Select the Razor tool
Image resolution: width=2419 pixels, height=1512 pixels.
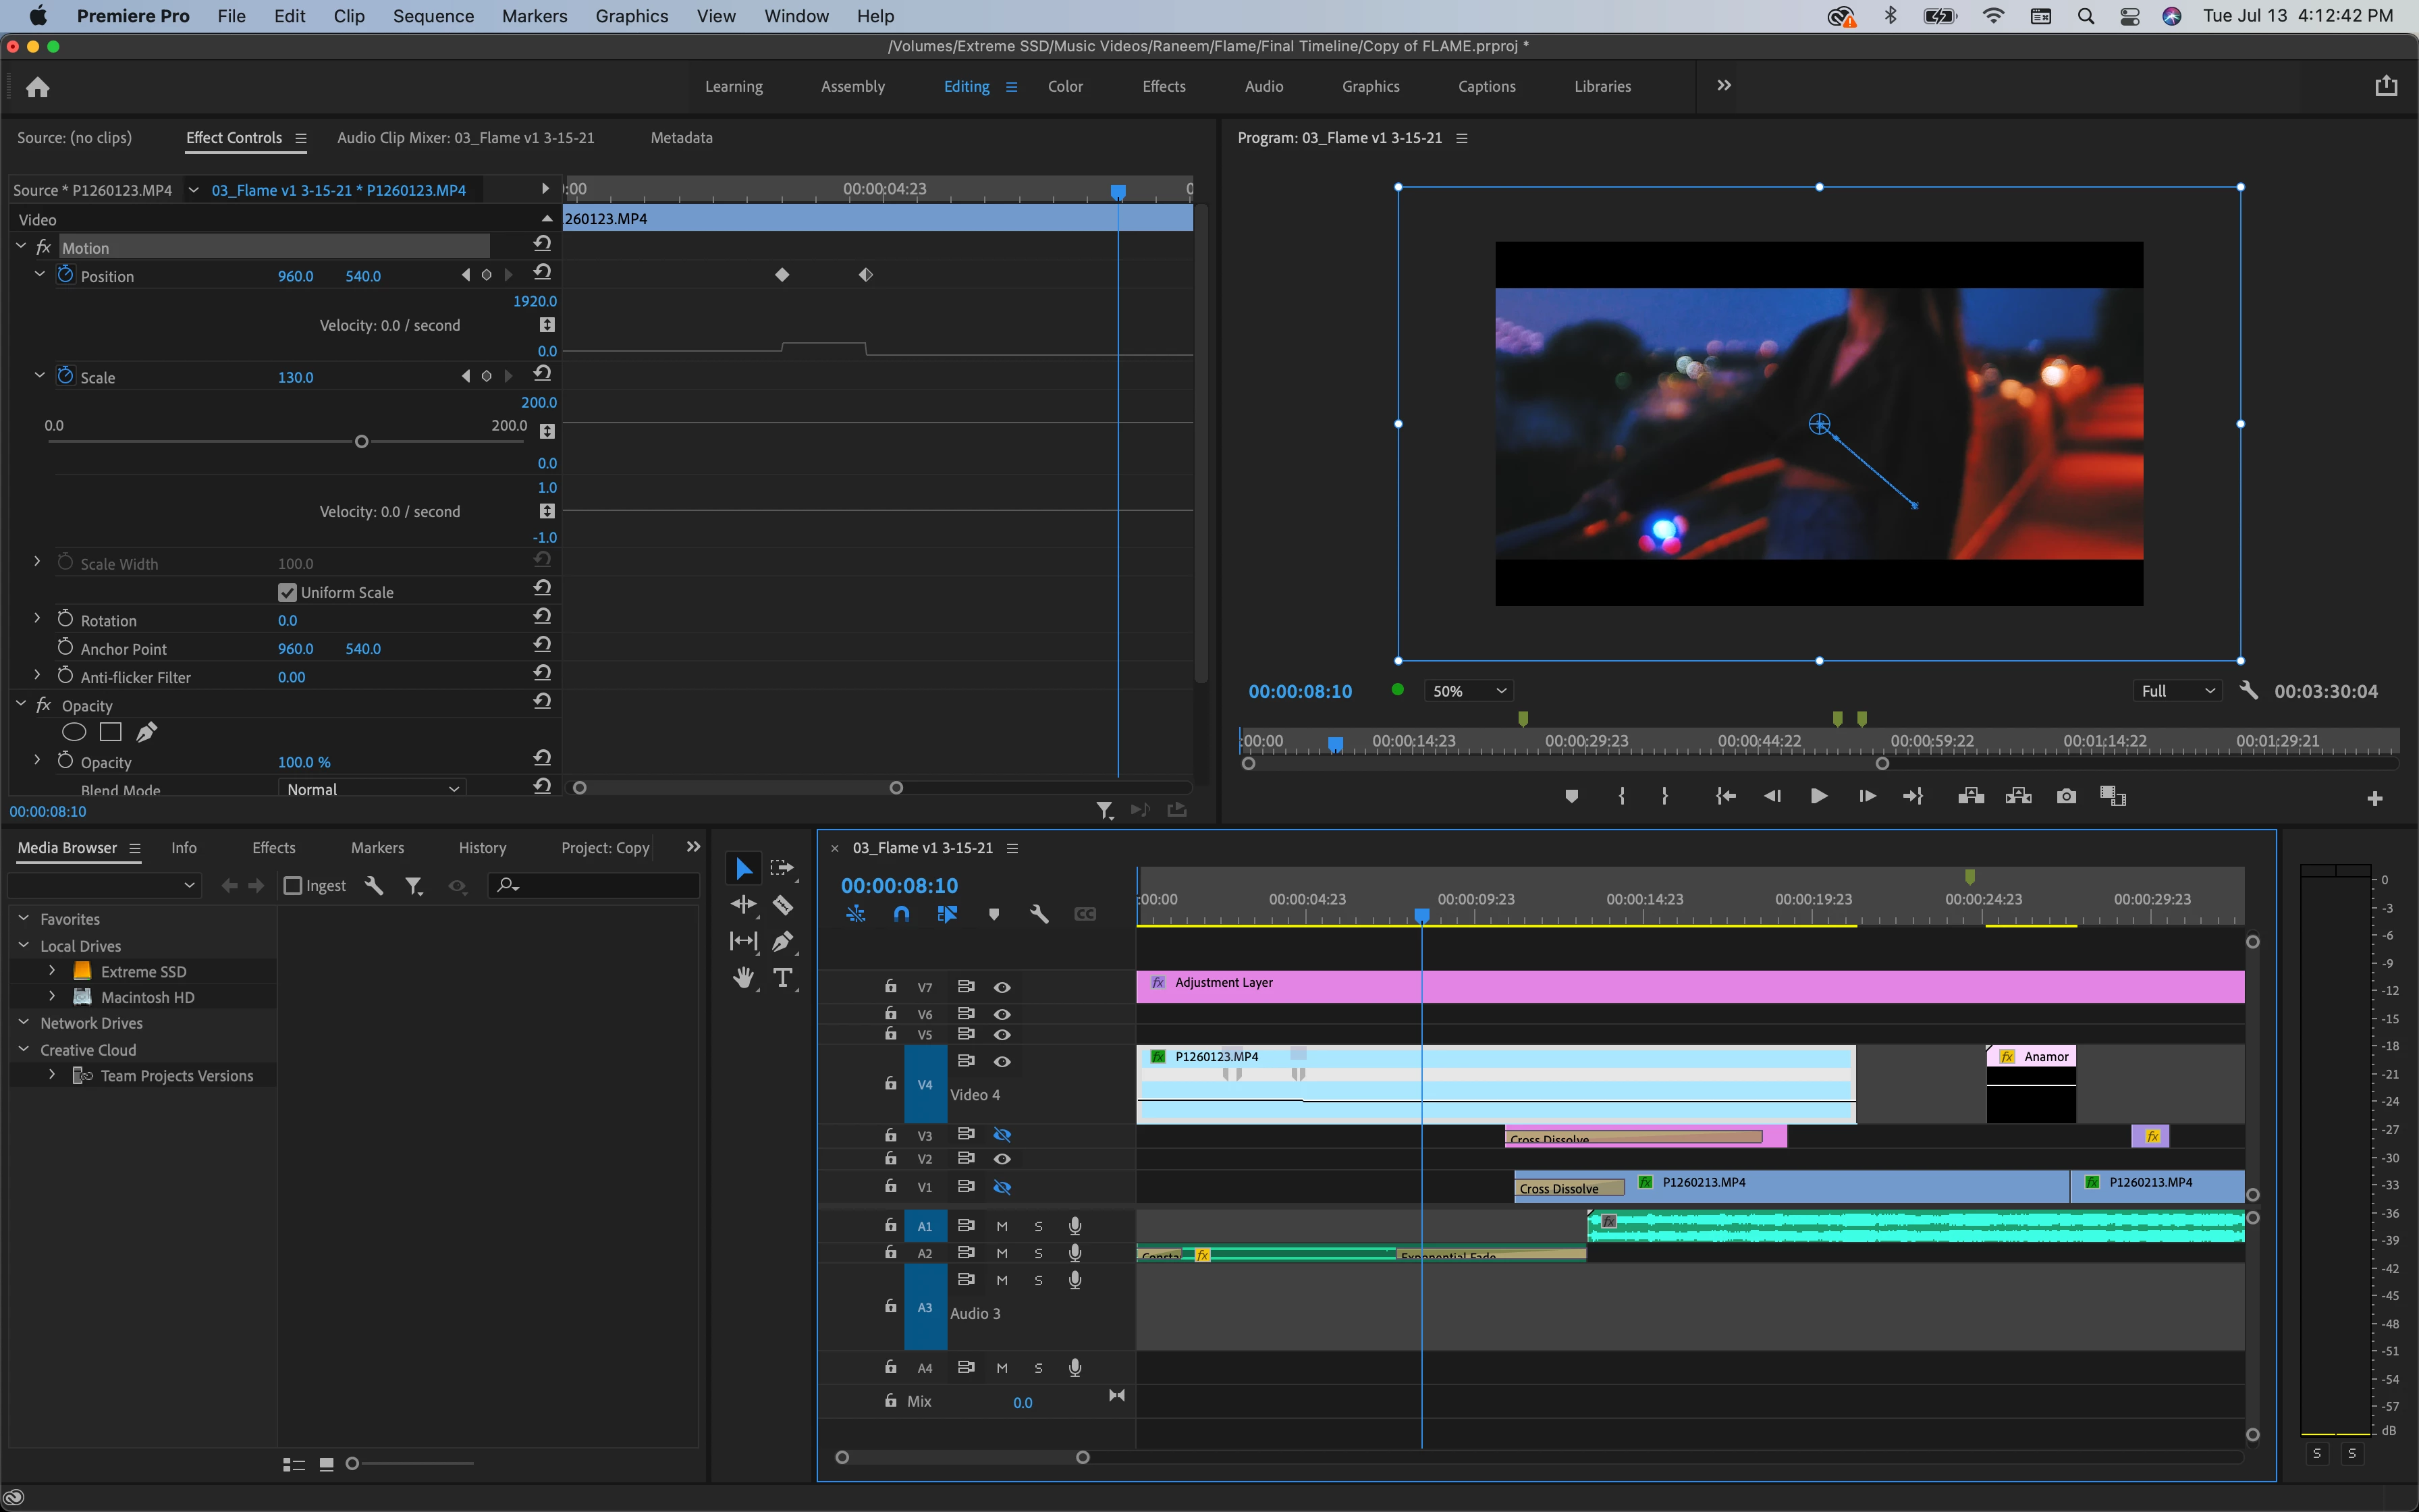tap(783, 905)
